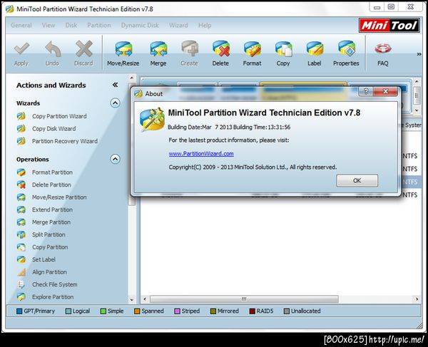Close the About dialog

click(385, 91)
